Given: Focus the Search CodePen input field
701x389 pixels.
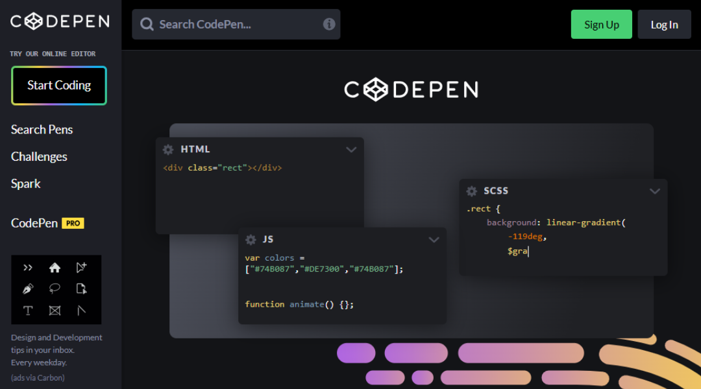Looking at the screenshot, I should 236,24.
